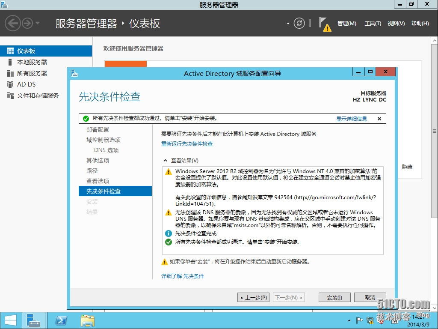Open the dropdown arrow left of refresh

(x=288, y=24)
